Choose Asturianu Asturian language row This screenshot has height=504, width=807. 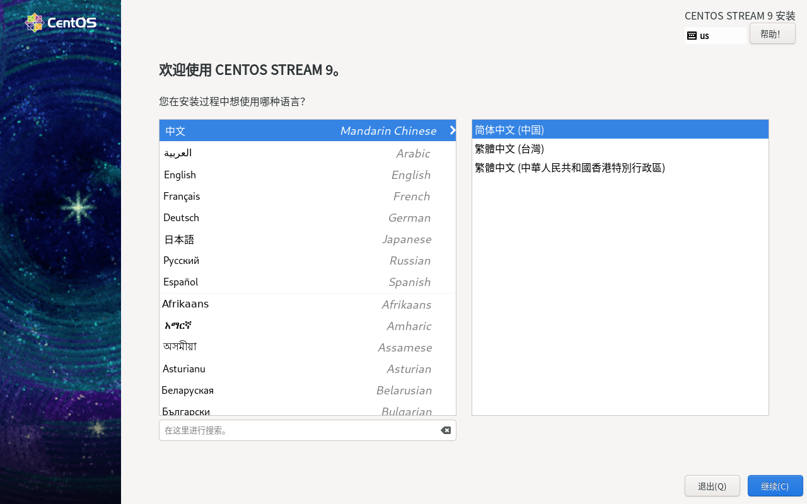click(x=308, y=369)
